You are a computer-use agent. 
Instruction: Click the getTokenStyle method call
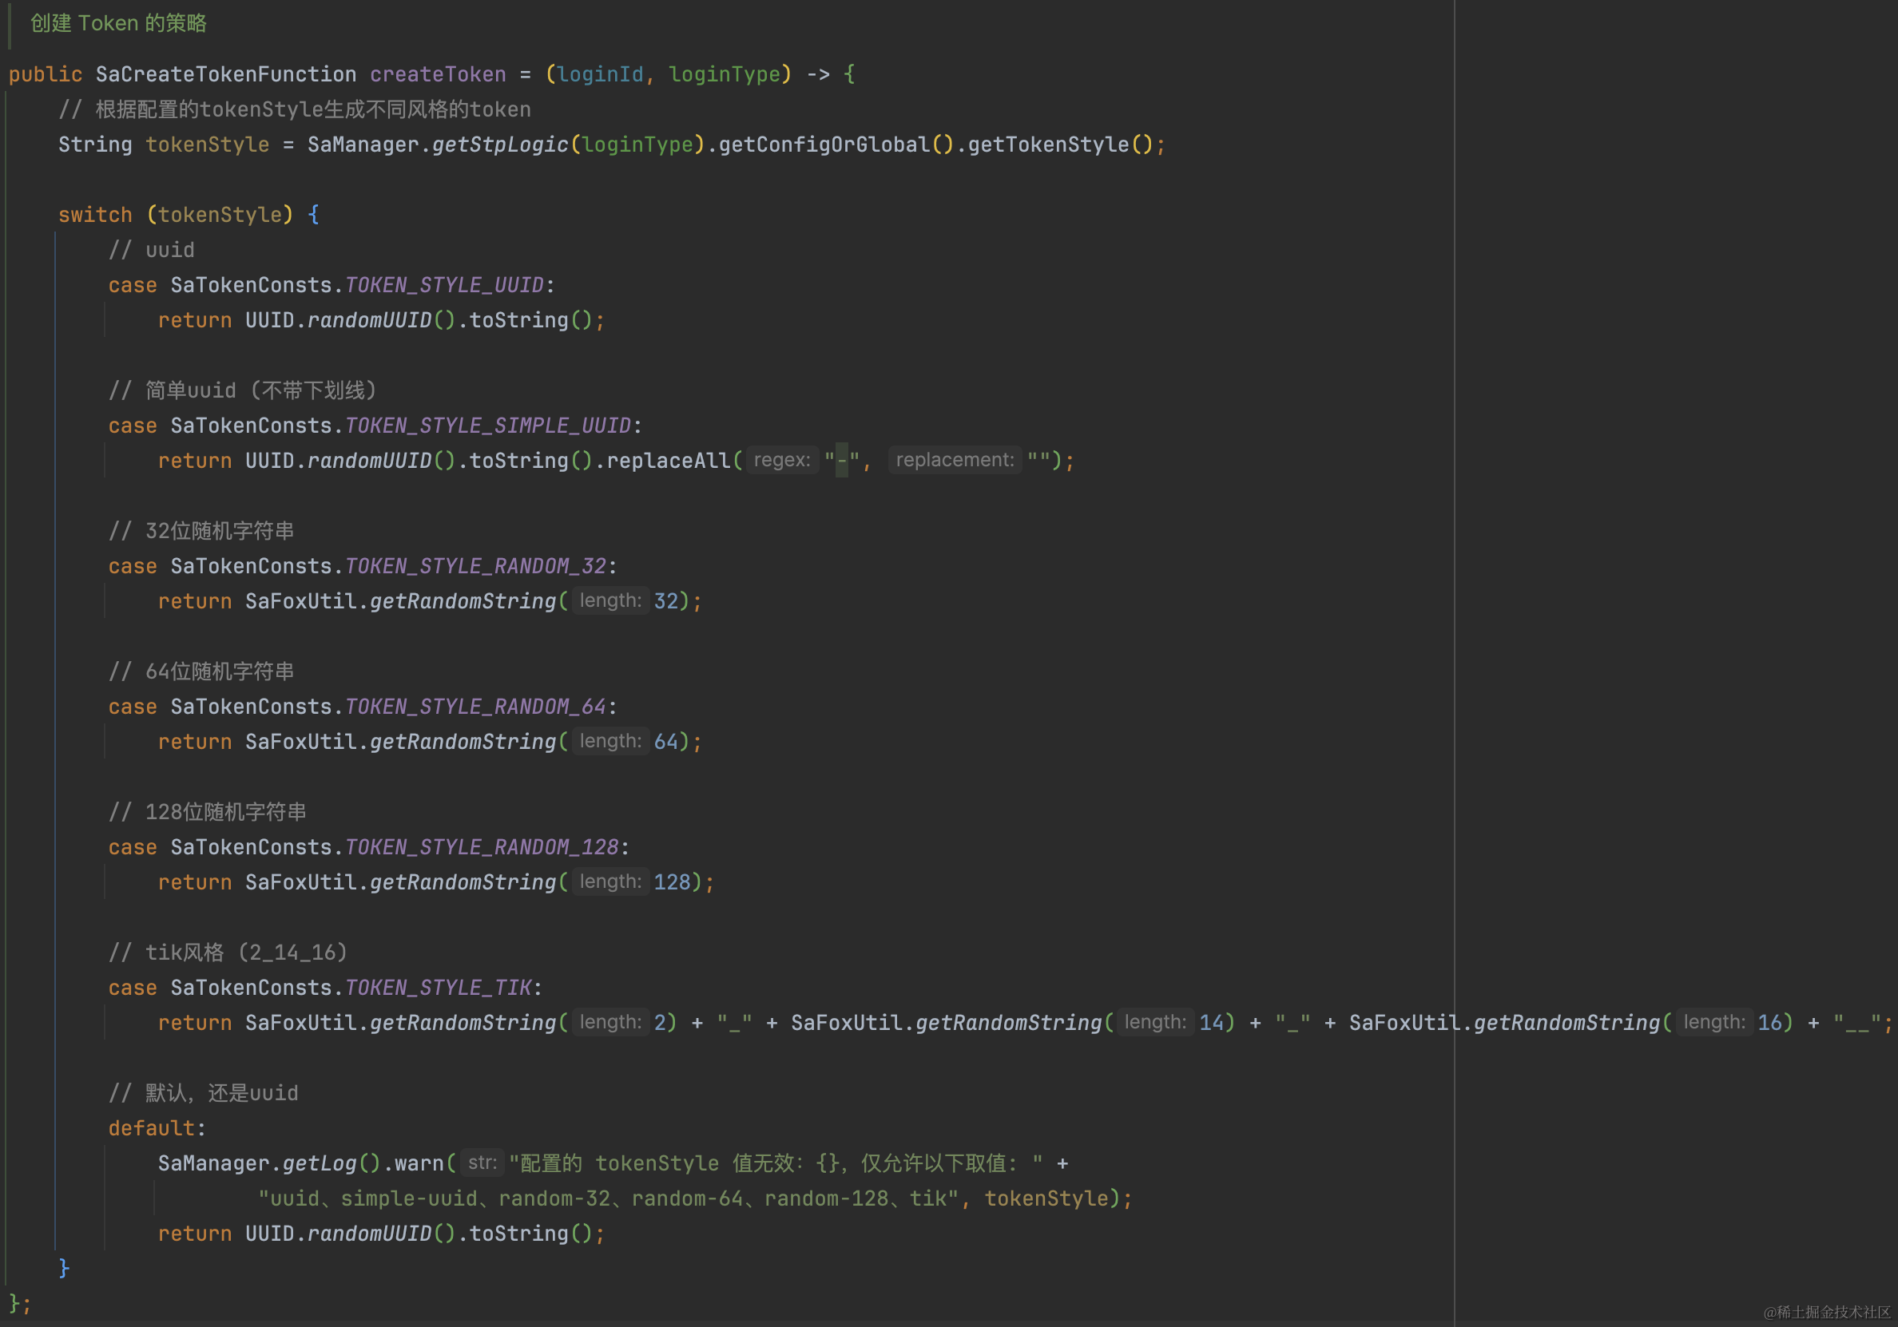click(1047, 145)
